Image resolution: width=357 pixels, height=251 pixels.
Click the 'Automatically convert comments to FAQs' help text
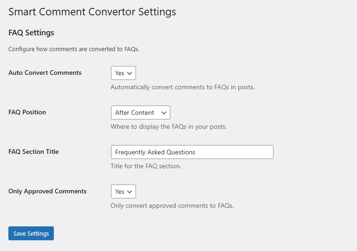pos(182,87)
